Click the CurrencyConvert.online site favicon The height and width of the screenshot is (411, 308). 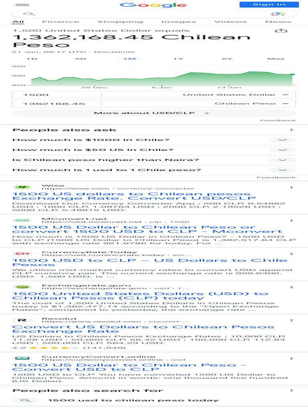click(x=22, y=358)
